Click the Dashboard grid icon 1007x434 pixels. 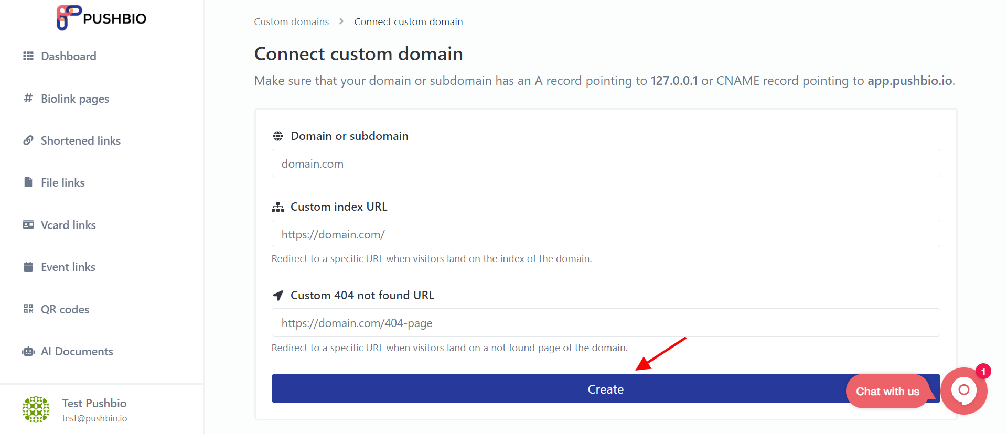point(28,56)
